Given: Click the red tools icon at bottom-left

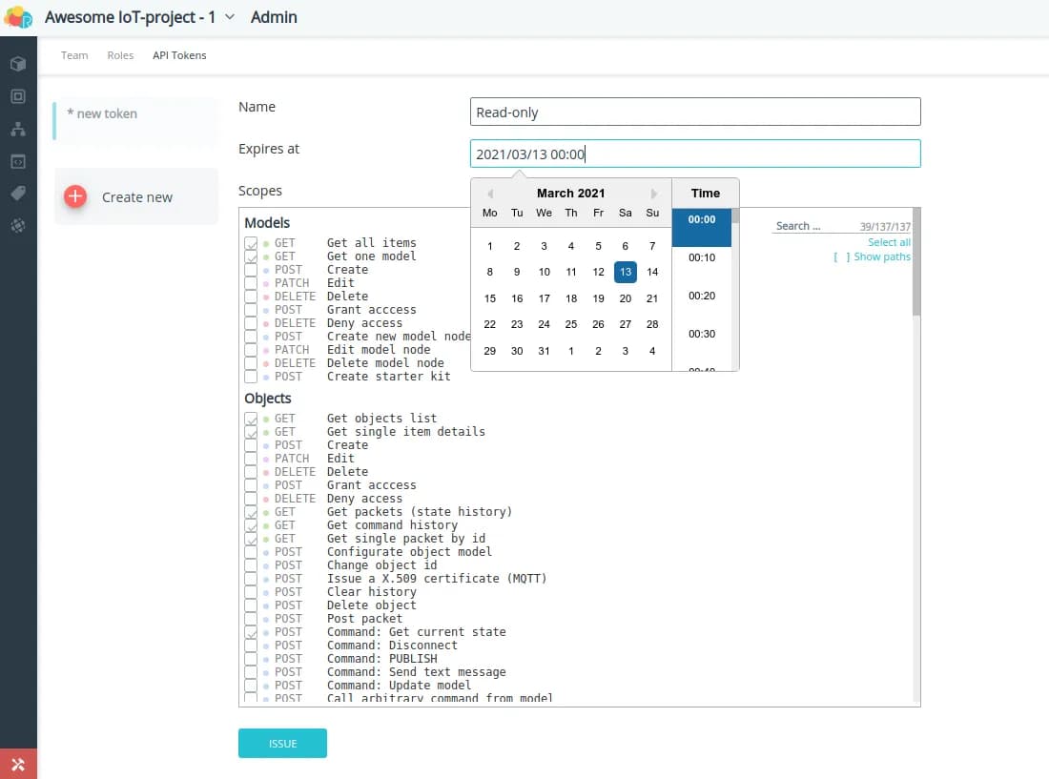Looking at the screenshot, I should (18, 764).
